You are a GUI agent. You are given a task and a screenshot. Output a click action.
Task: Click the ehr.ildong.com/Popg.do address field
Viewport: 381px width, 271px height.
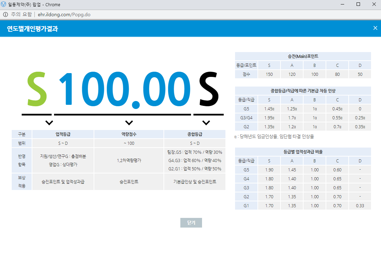[64, 14]
